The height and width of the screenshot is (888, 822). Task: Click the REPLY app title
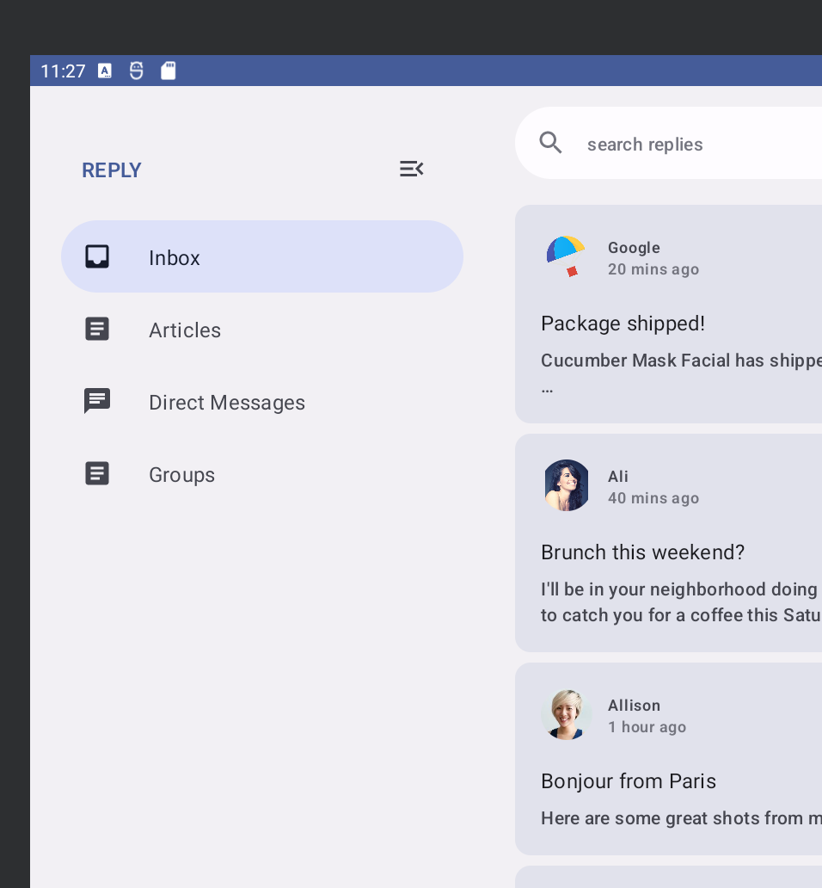coord(112,170)
